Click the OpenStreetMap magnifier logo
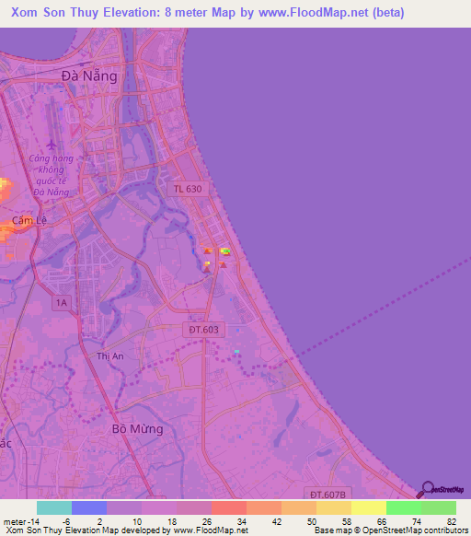Viewport: 471px width, 536px height. 440,490
